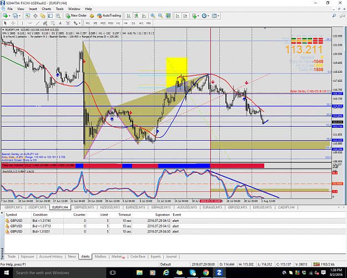Switch timeframe to M15
Image resolution: width=347 pixels, height=278 pixels.
pos(103,23)
